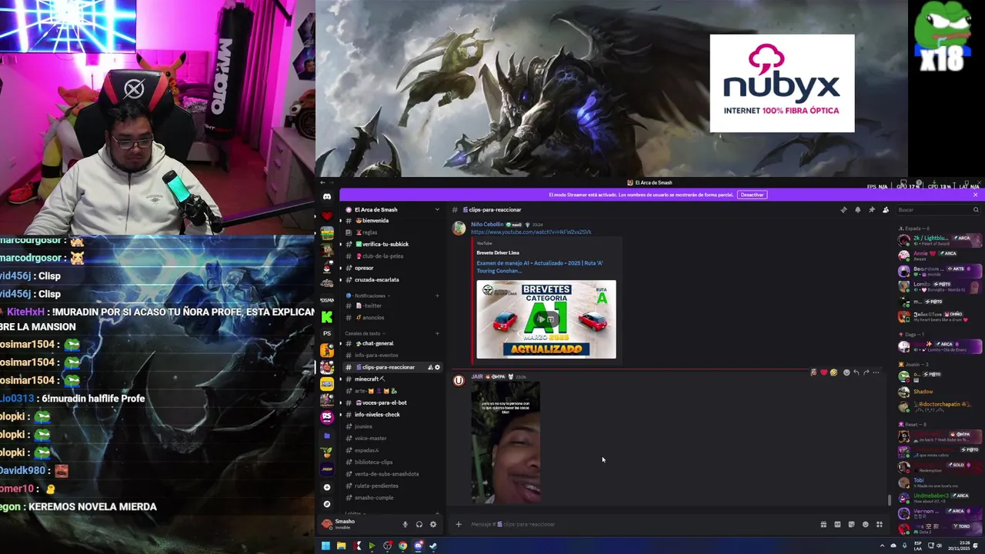Image resolution: width=985 pixels, height=554 pixels.
Task: Click plus attach button in message bar
Action: [458, 524]
